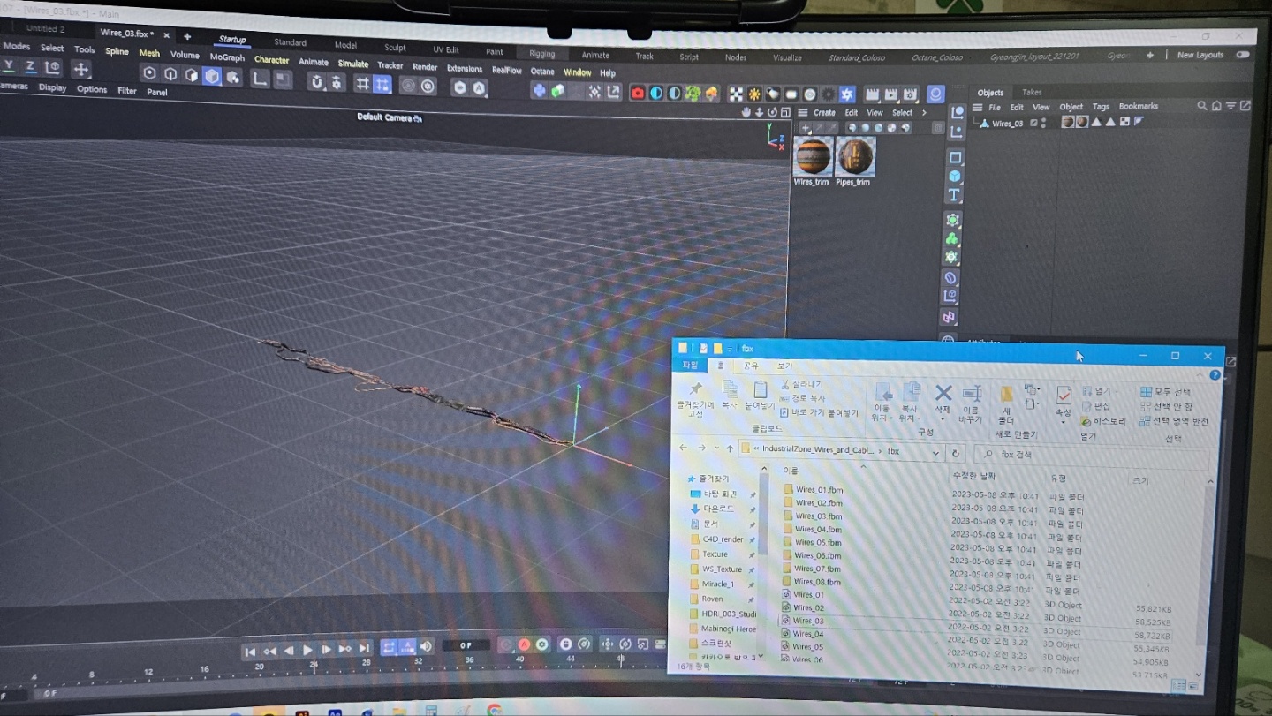Open the blue asset browser icon
1272x716 pixels.
[x=935, y=94]
